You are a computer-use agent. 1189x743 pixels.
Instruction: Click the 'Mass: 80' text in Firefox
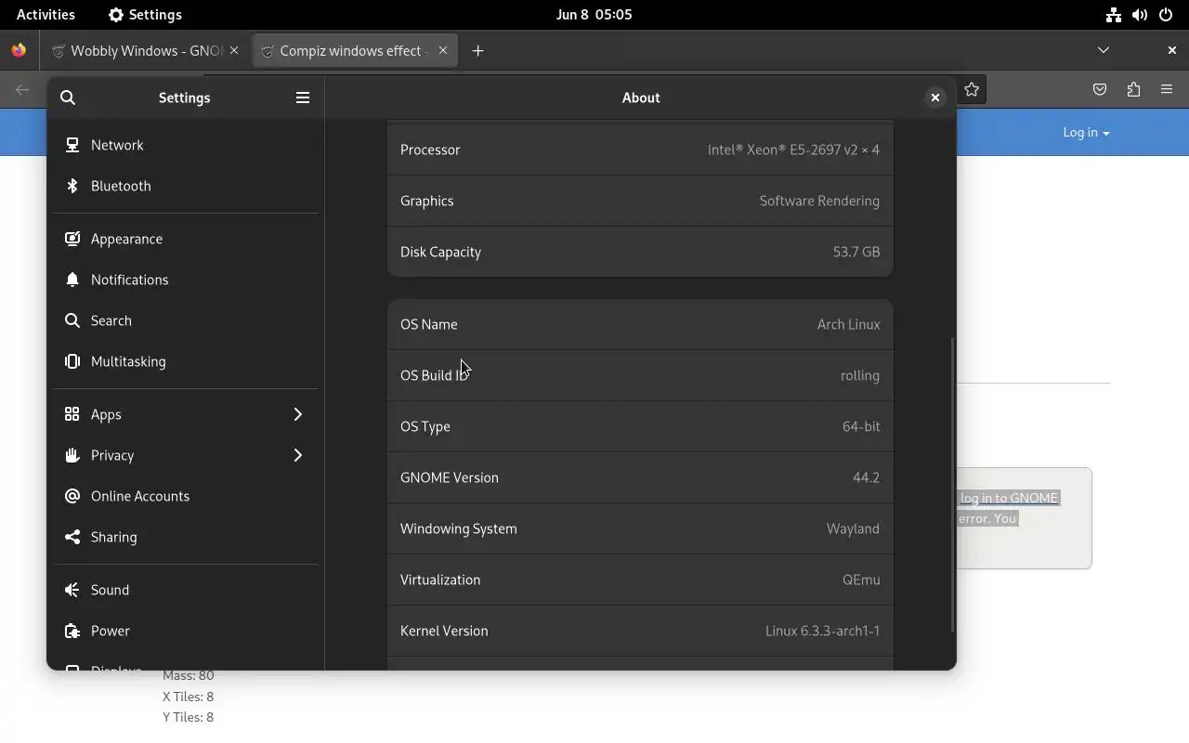pyautogui.click(x=189, y=676)
